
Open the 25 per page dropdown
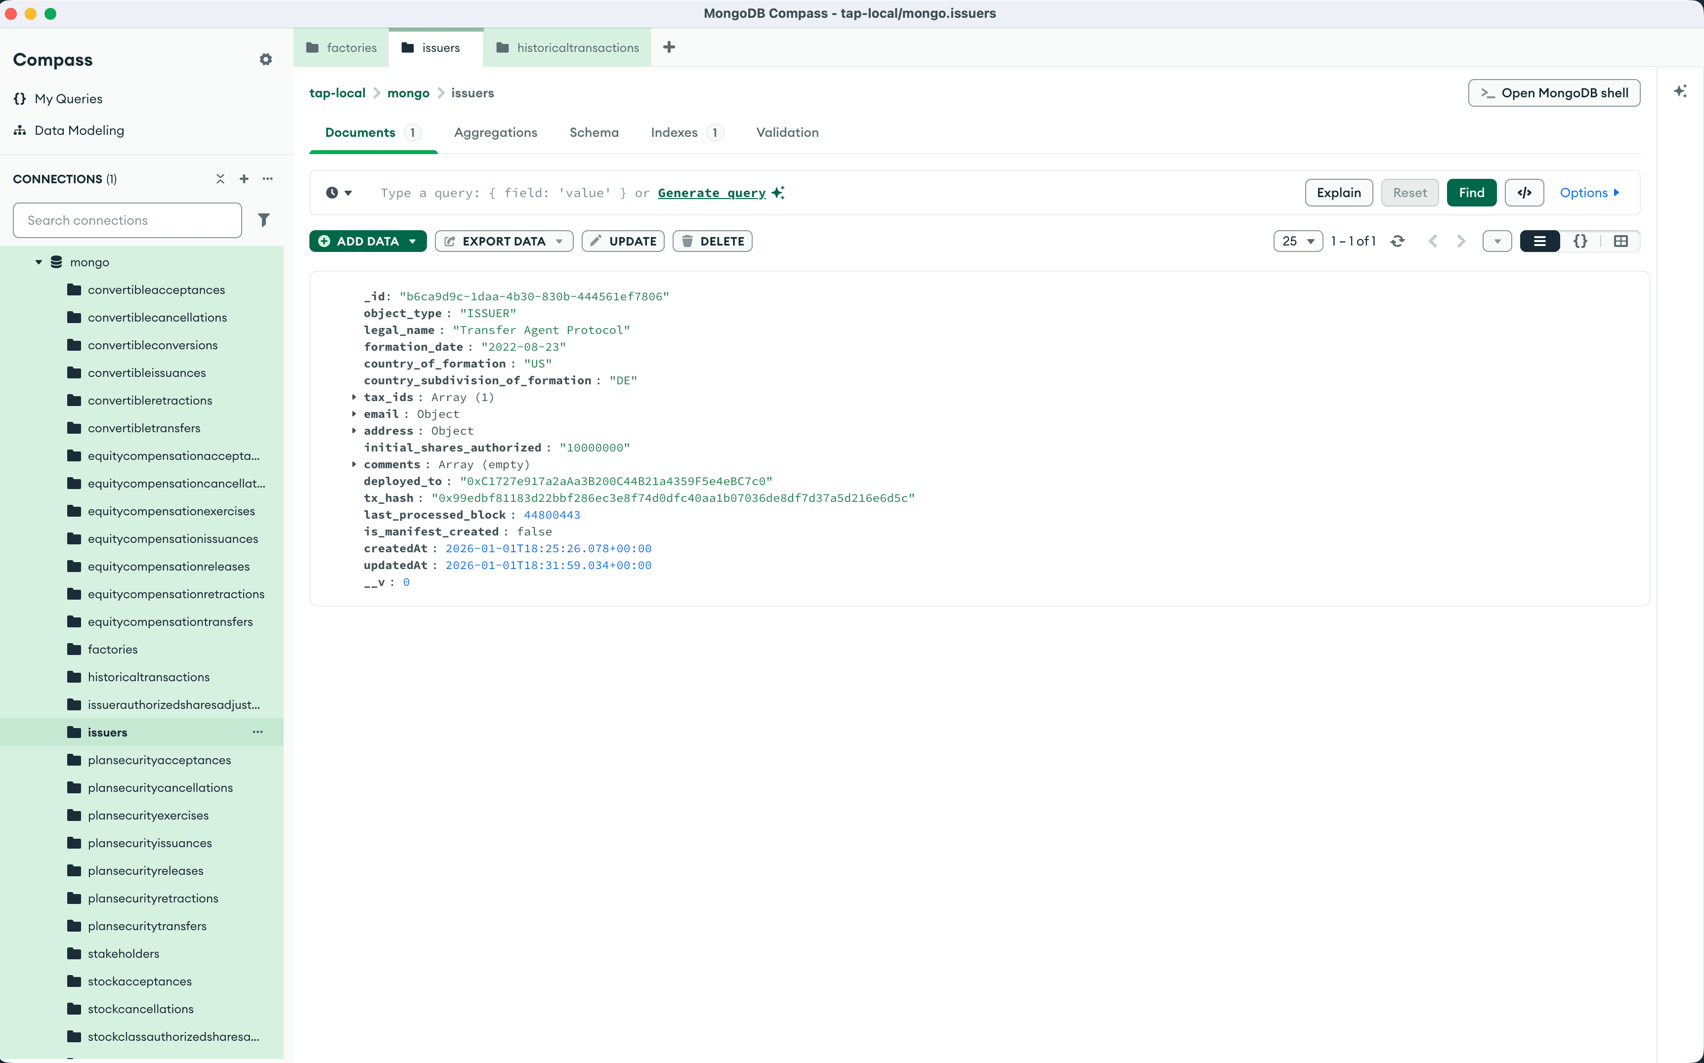point(1297,241)
